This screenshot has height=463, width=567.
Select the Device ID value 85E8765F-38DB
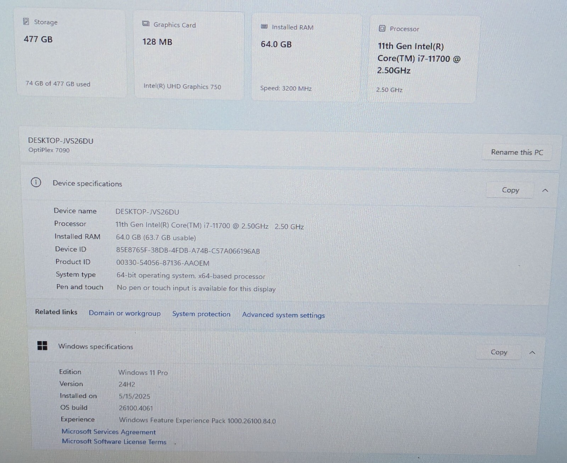[188, 251]
